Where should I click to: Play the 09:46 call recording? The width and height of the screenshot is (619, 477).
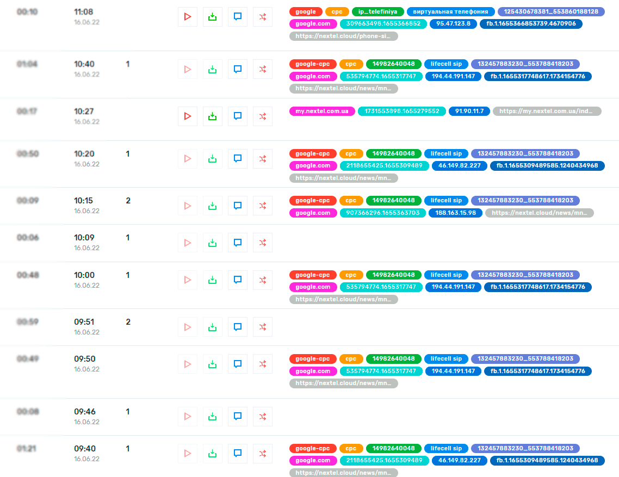(188, 417)
